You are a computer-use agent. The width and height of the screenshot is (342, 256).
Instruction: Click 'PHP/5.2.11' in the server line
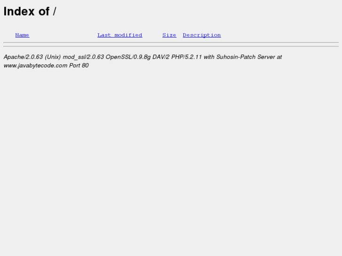tap(186, 57)
